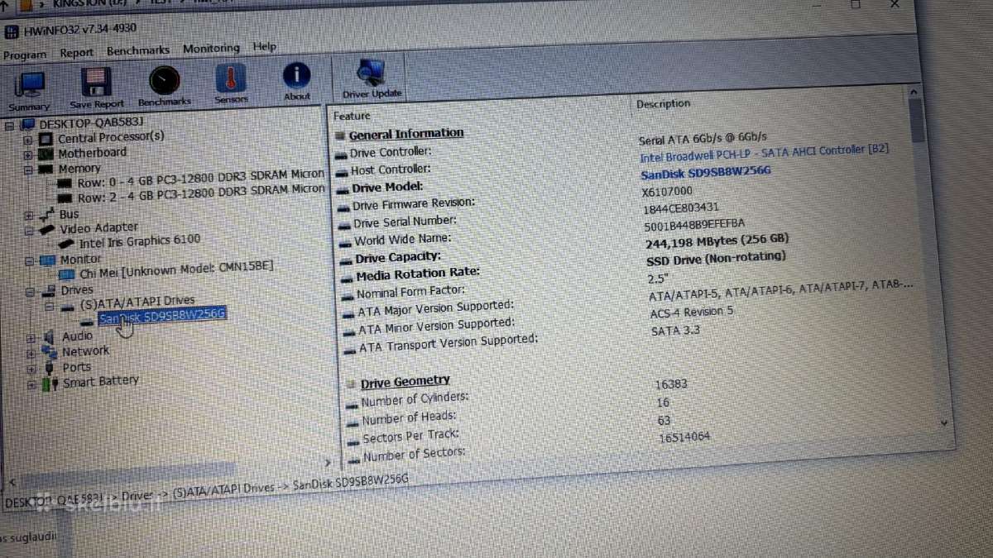
Task: Click the Bus tree icon
Action: tap(47, 214)
